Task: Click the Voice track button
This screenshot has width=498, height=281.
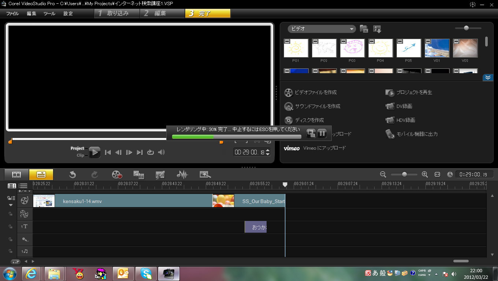Action: 24,240
